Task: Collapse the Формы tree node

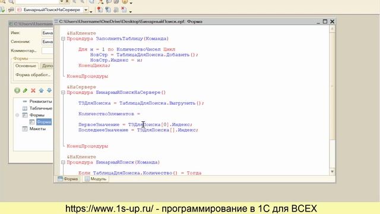Action: (x=17, y=115)
